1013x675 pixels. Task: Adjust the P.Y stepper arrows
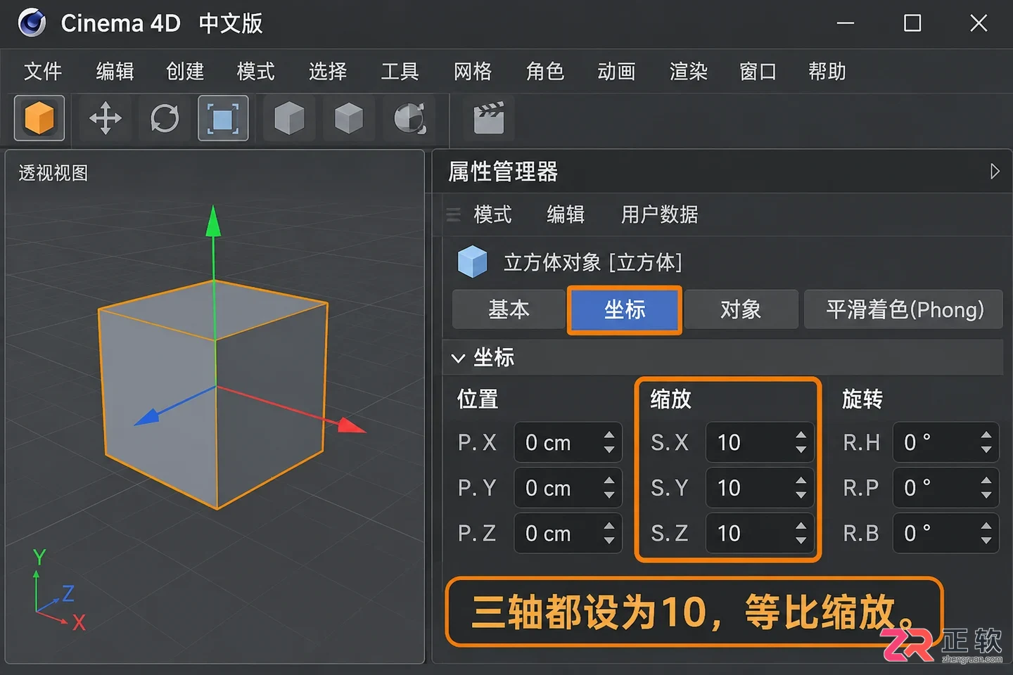pyautogui.click(x=609, y=487)
